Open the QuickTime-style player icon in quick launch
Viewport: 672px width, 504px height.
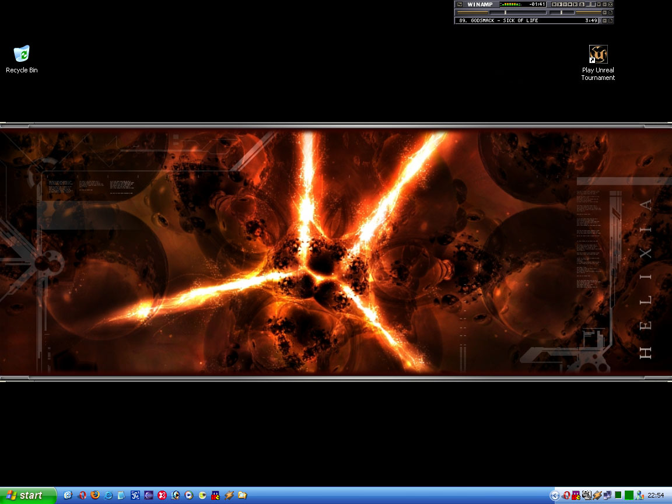(x=175, y=495)
